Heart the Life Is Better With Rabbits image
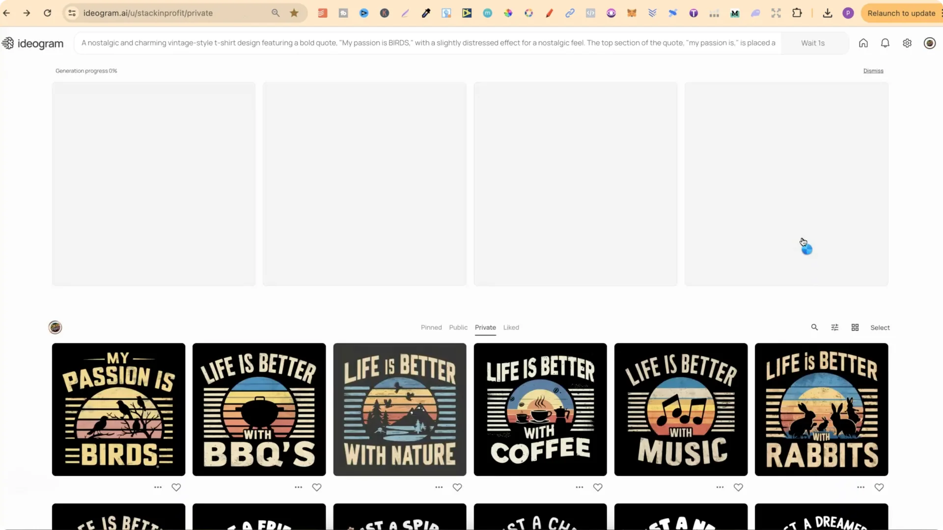Image resolution: width=943 pixels, height=530 pixels. [879, 487]
